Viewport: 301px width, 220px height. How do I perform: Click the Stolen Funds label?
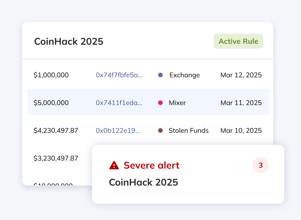189,130
